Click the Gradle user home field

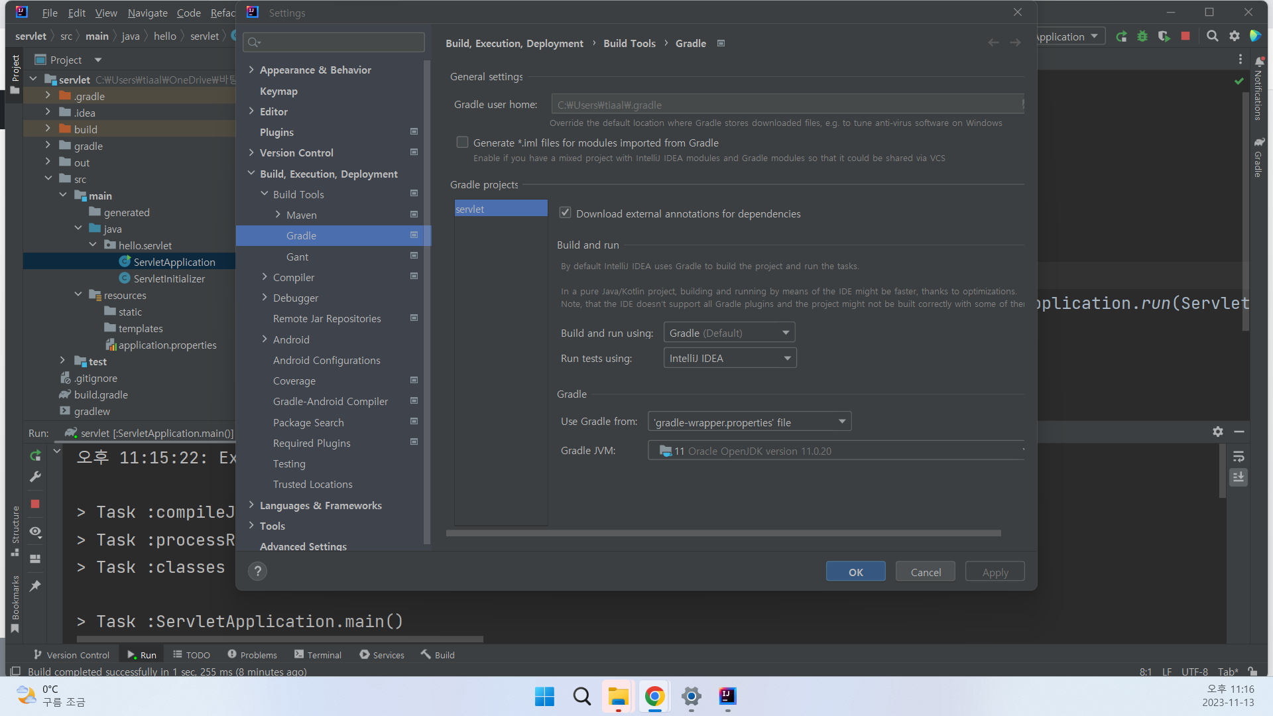tap(788, 105)
